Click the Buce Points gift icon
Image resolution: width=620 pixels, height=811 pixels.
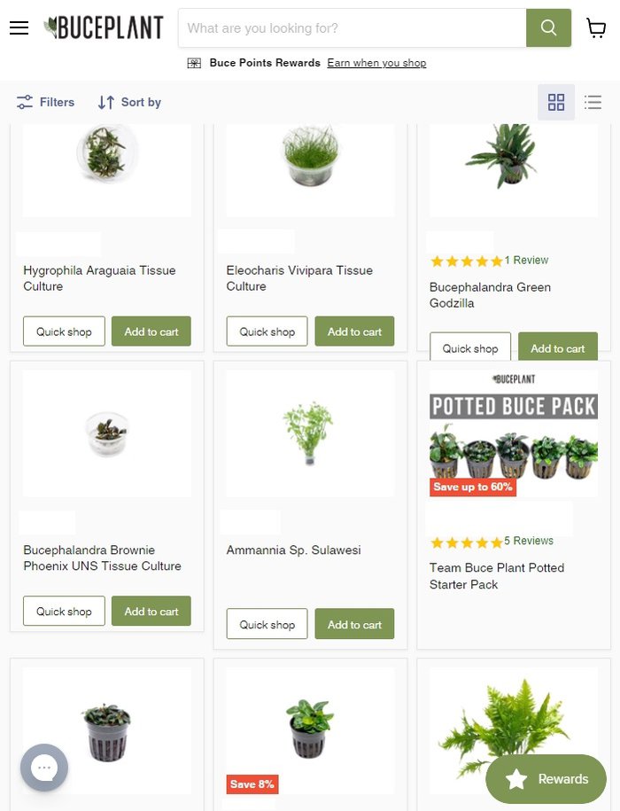click(194, 63)
